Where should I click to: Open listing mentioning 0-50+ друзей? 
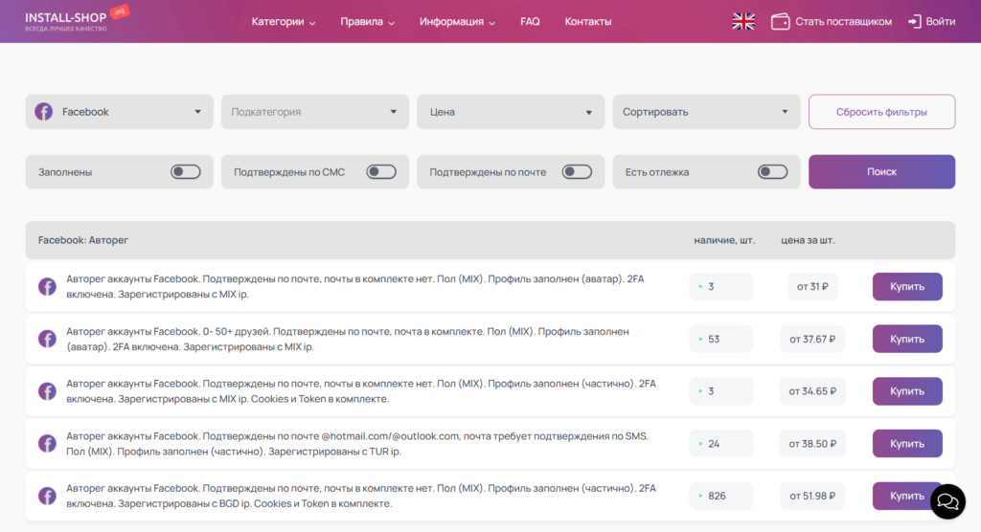tap(347, 339)
